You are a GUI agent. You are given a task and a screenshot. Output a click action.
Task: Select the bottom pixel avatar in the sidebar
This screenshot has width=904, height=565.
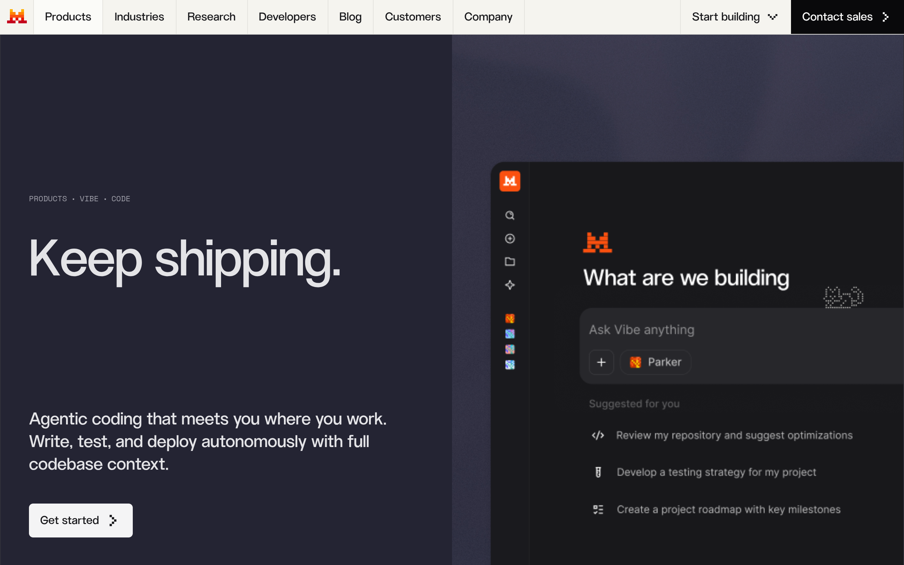510,364
